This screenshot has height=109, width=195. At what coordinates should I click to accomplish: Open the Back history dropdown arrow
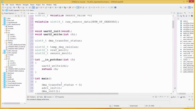pyautogui.click(x=104, y=8)
